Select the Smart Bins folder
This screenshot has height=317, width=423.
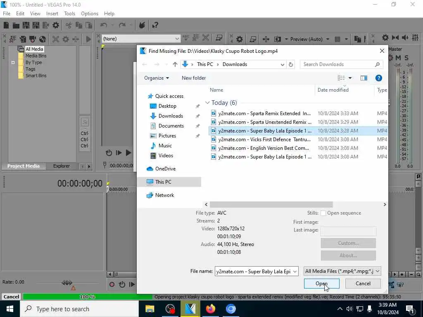[36, 76]
